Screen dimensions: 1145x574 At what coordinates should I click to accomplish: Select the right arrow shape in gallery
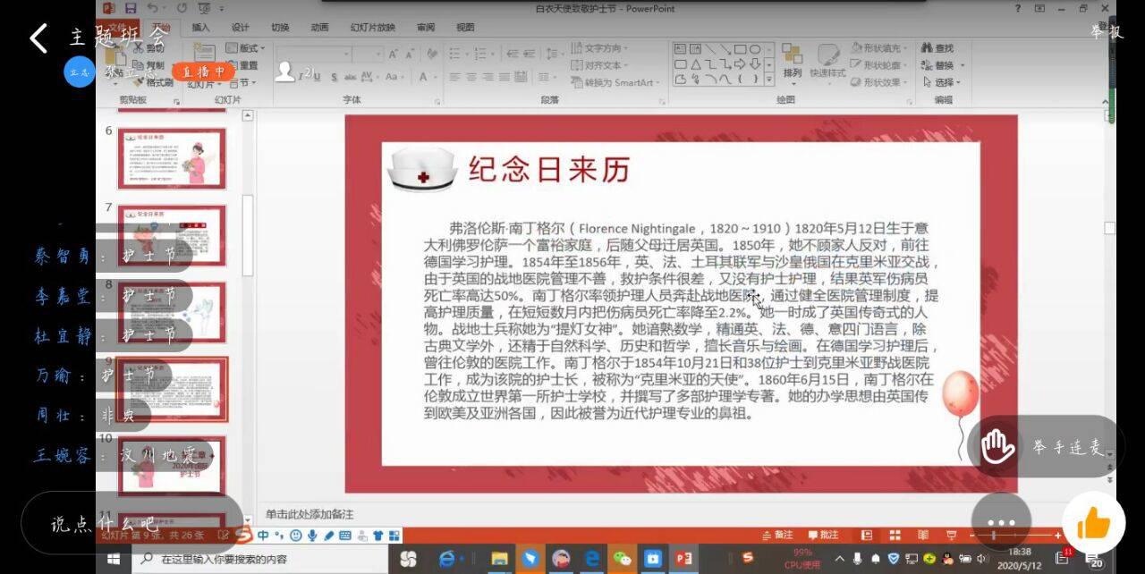click(x=740, y=64)
